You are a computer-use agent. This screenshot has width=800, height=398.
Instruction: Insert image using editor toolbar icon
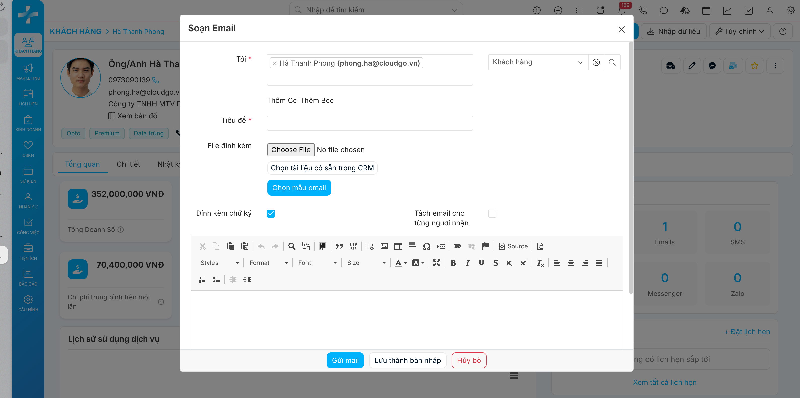point(384,246)
